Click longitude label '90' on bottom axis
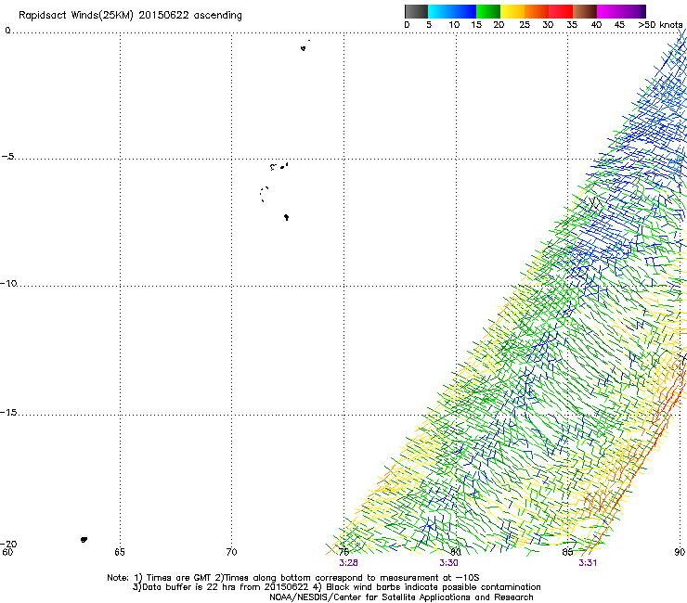Viewport: 687px width, 603px height. click(680, 552)
